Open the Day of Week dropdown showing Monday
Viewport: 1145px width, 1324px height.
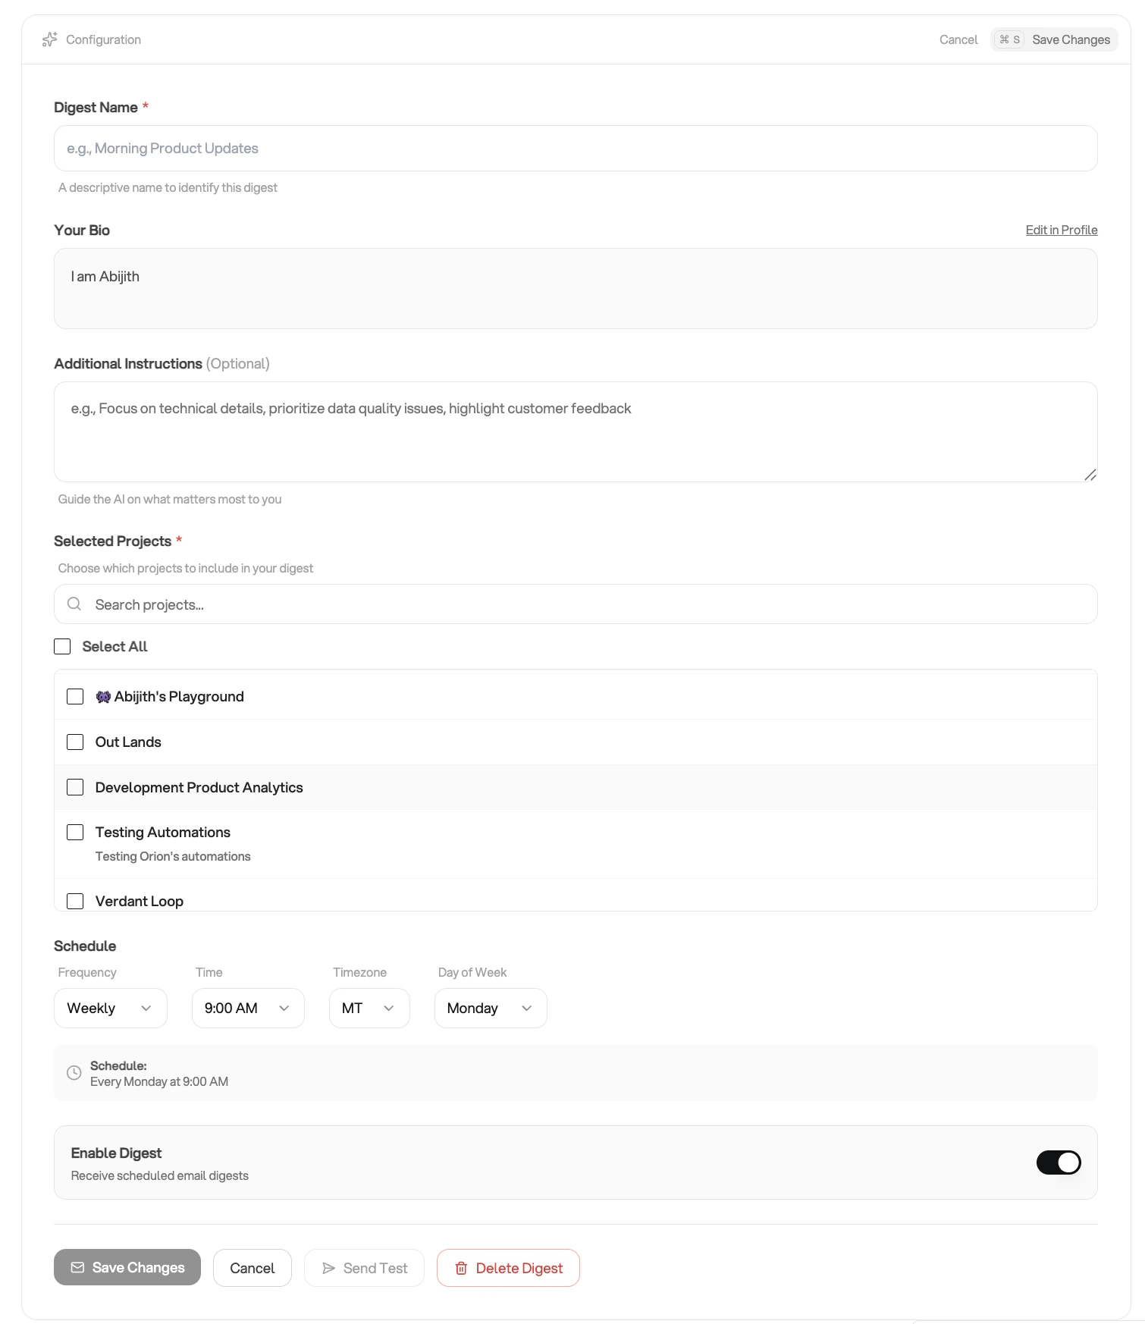click(x=490, y=1008)
